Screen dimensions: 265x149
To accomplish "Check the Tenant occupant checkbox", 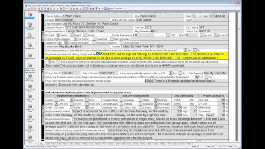I will 72,35.
